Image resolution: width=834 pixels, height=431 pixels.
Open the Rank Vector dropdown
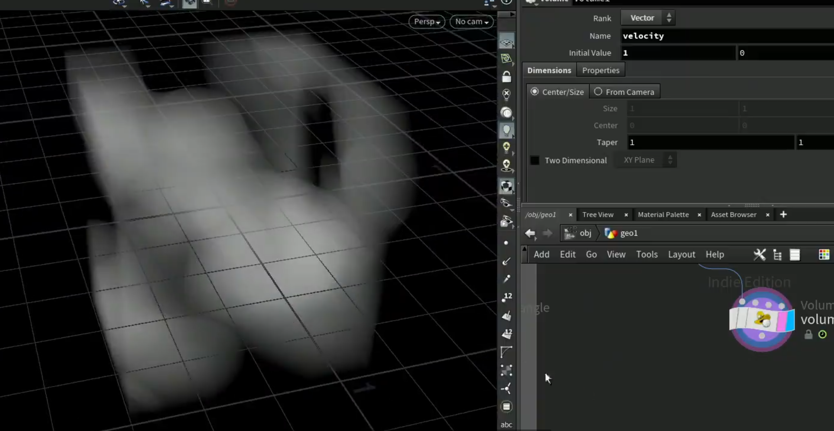648,18
